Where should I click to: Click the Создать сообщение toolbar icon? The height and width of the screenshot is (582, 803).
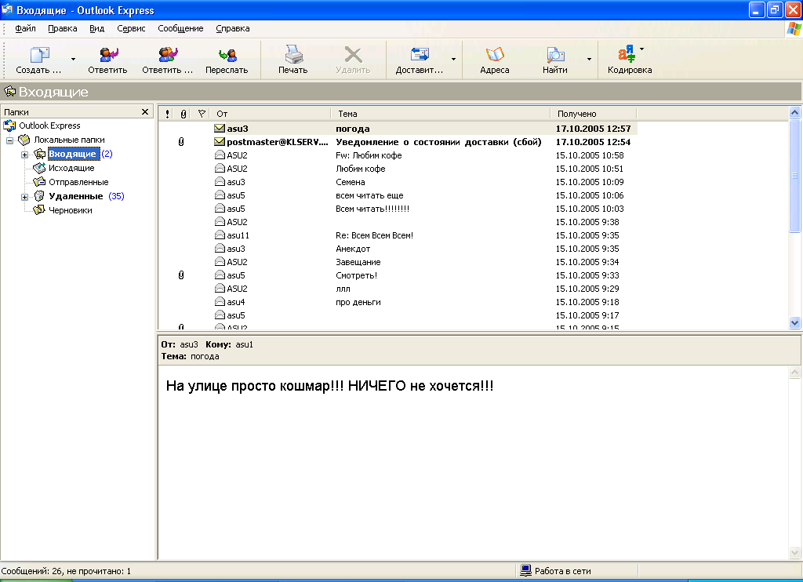40,55
